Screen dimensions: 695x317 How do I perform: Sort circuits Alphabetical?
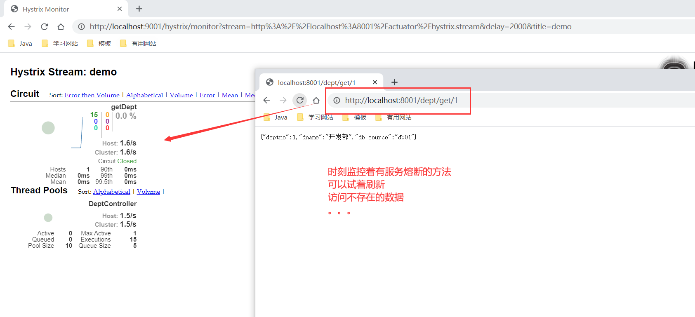tap(144, 95)
